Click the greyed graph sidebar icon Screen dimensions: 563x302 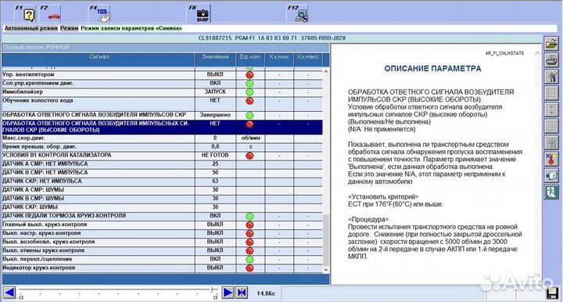click(551, 142)
